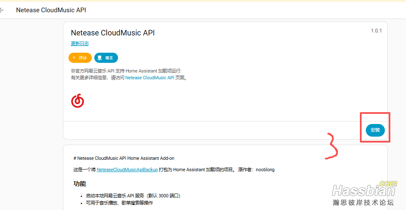This screenshot has width=406, height=210.
Task: Open the 更新日志 changelog link
Action: point(80,44)
